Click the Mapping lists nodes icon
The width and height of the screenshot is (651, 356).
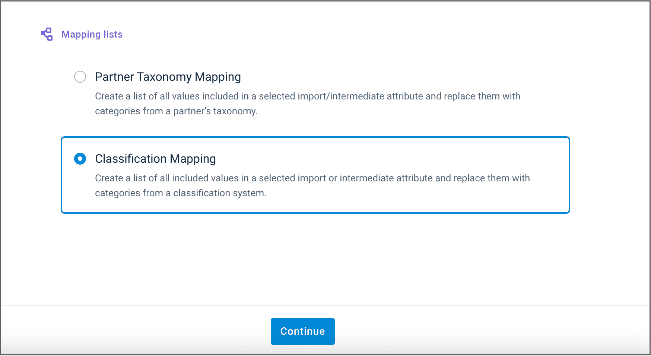pos(47,34)
